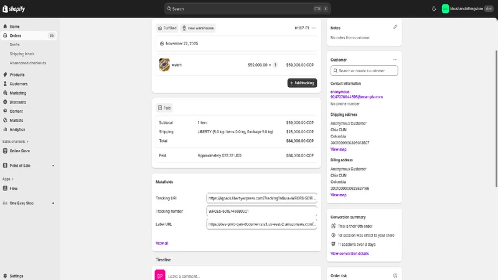Click the Paid status badge
Image resolution: width=498 pixels, height=280 pixels.
pos(164,108)
